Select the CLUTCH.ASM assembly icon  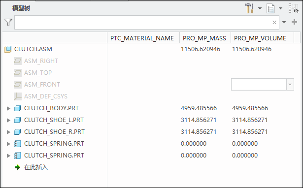click(x=8, y=49)
